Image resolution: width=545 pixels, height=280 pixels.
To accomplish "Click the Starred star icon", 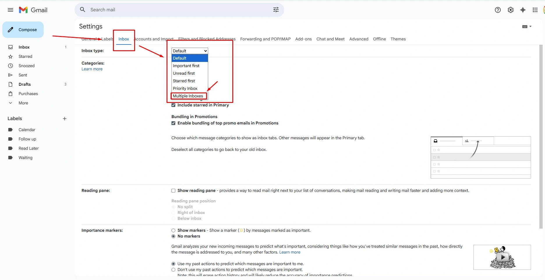I will (10, 56).
